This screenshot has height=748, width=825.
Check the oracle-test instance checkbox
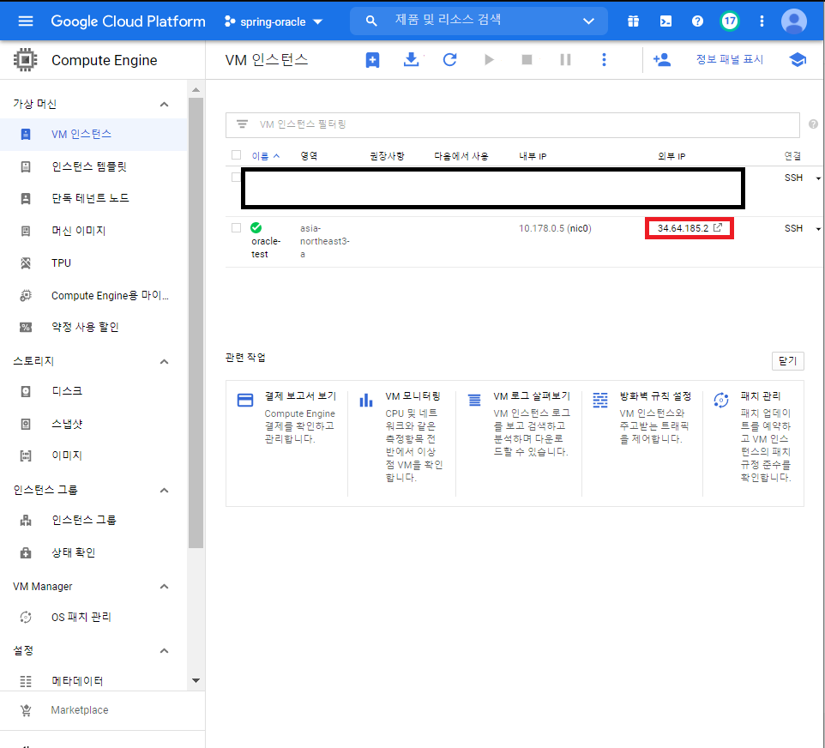click(x=236, y=227)
